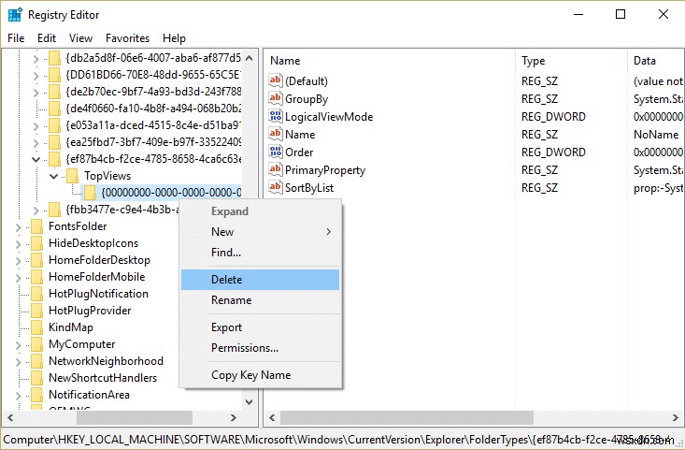Click the Name string value icon
The image size is (685, 450).
pos(276,134)
